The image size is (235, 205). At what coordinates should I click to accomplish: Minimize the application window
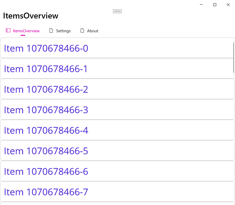pyautogui.click(x=201, y=5)
